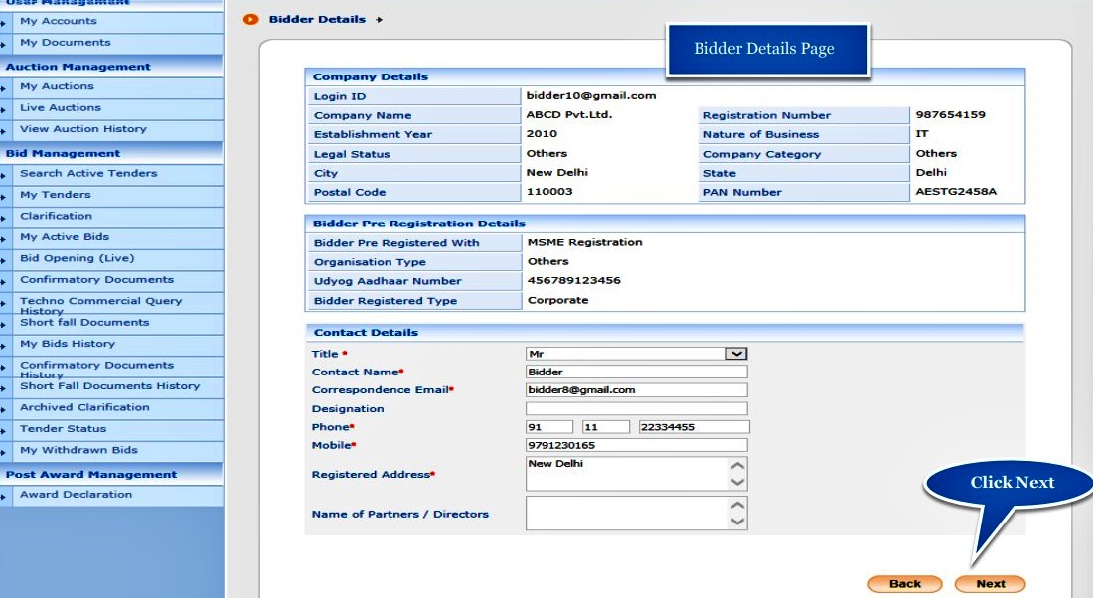Screen dimensions: 1093x598
Task: Open Bid Opening (Live)
Action: [78, 258]
